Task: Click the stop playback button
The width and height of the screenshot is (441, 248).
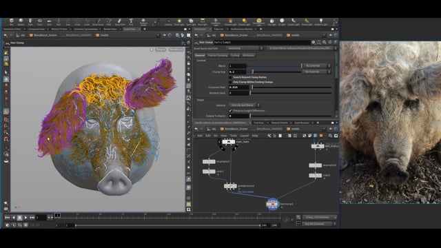Action: (19, 218)
